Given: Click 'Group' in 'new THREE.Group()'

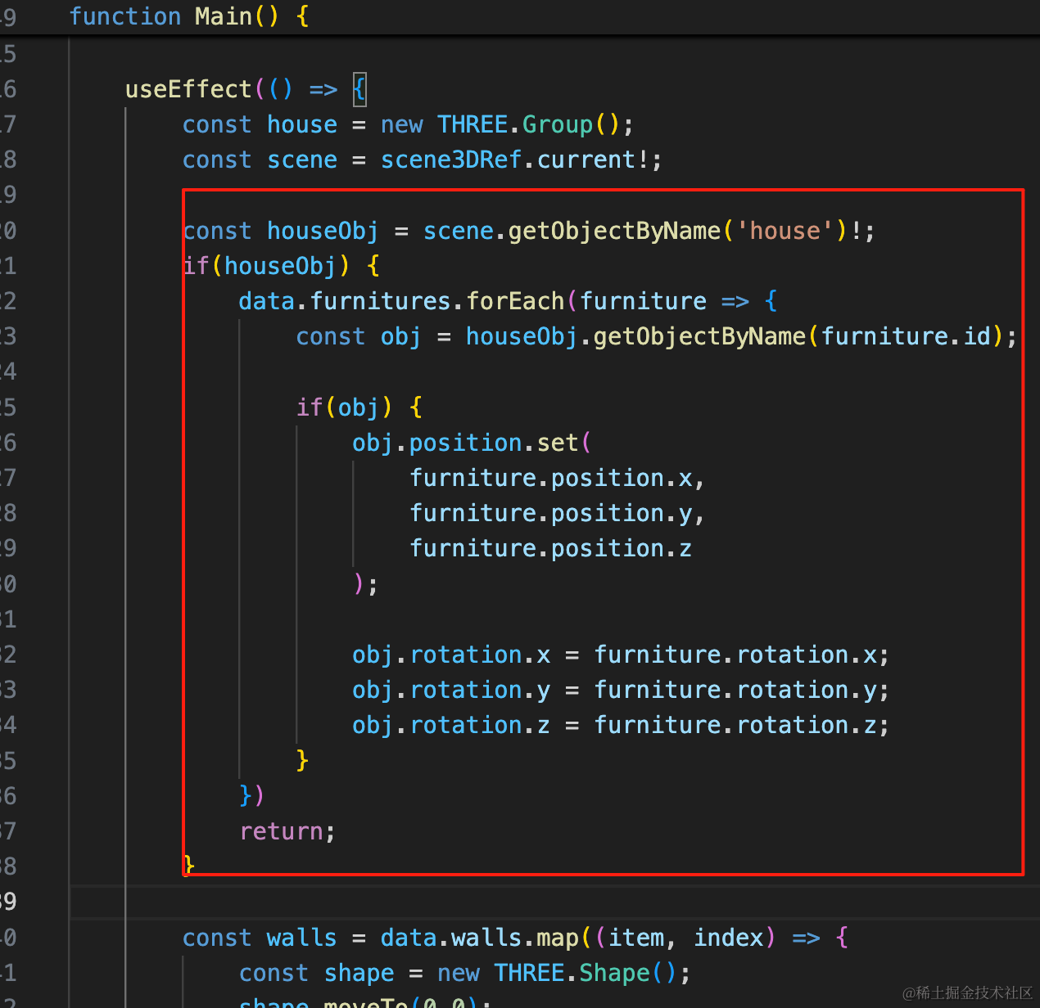Looking at the screenshot, I should [x=558, y=124].
